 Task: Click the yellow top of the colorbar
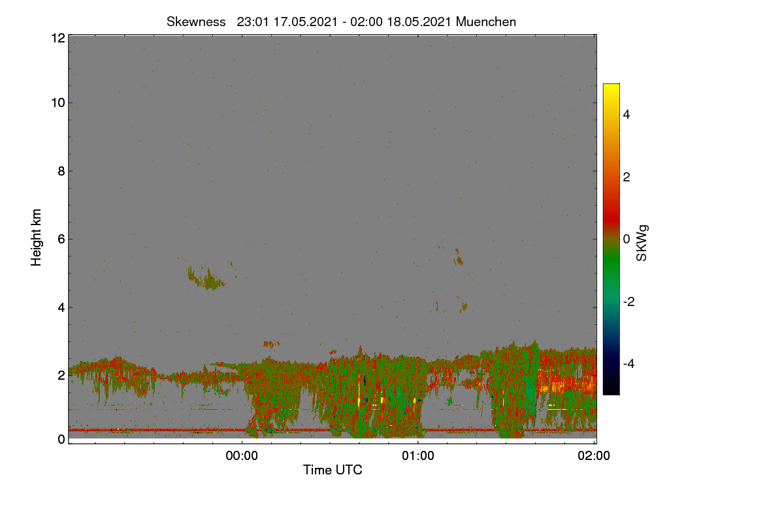click(611, 90)
